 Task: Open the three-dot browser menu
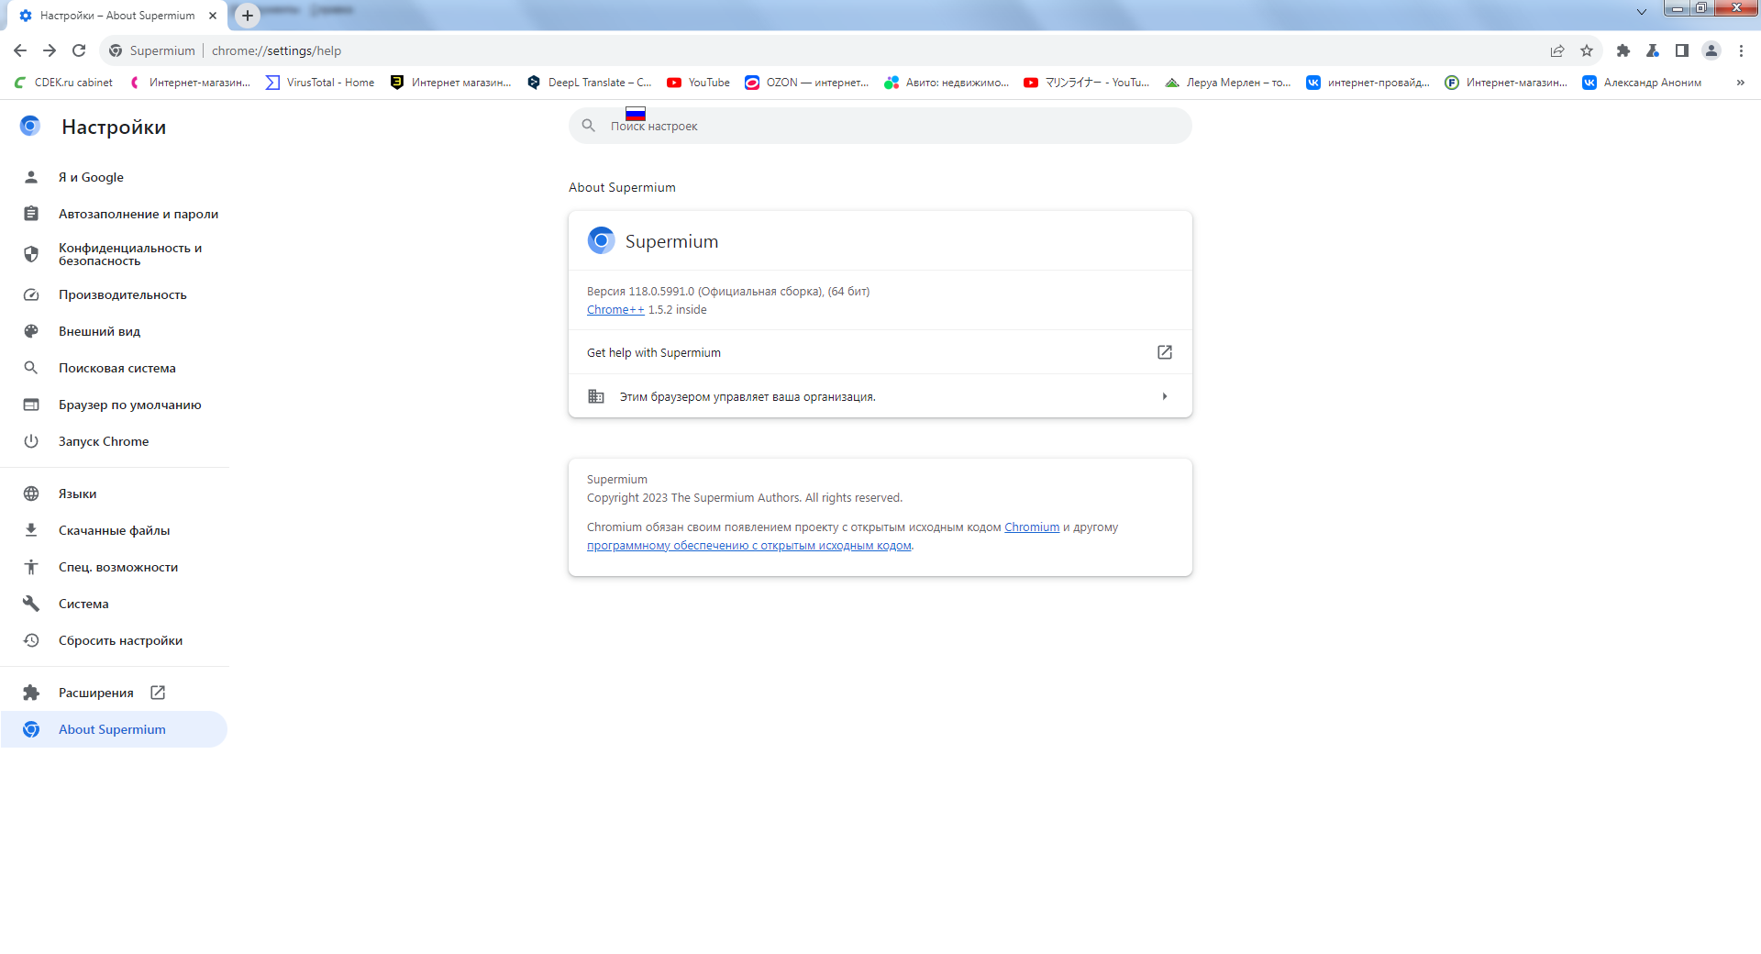click(x=1741, y=50)
